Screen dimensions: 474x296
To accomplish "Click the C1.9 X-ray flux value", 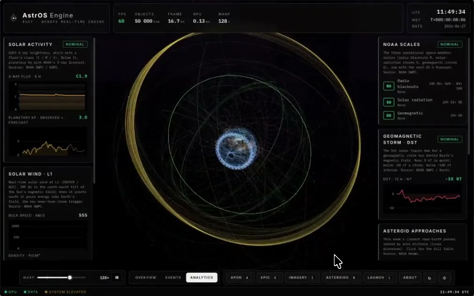I will 81,76.
